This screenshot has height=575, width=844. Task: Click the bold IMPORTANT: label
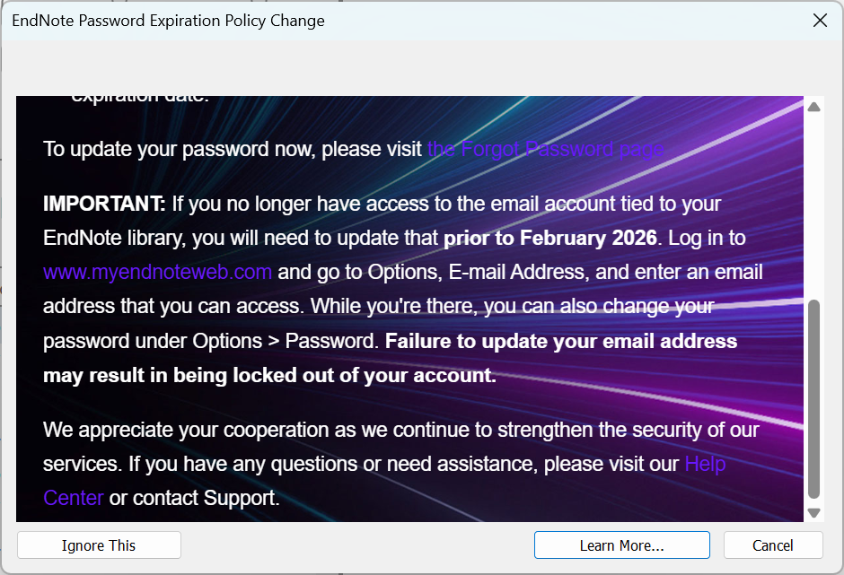[x=104, y=204]
